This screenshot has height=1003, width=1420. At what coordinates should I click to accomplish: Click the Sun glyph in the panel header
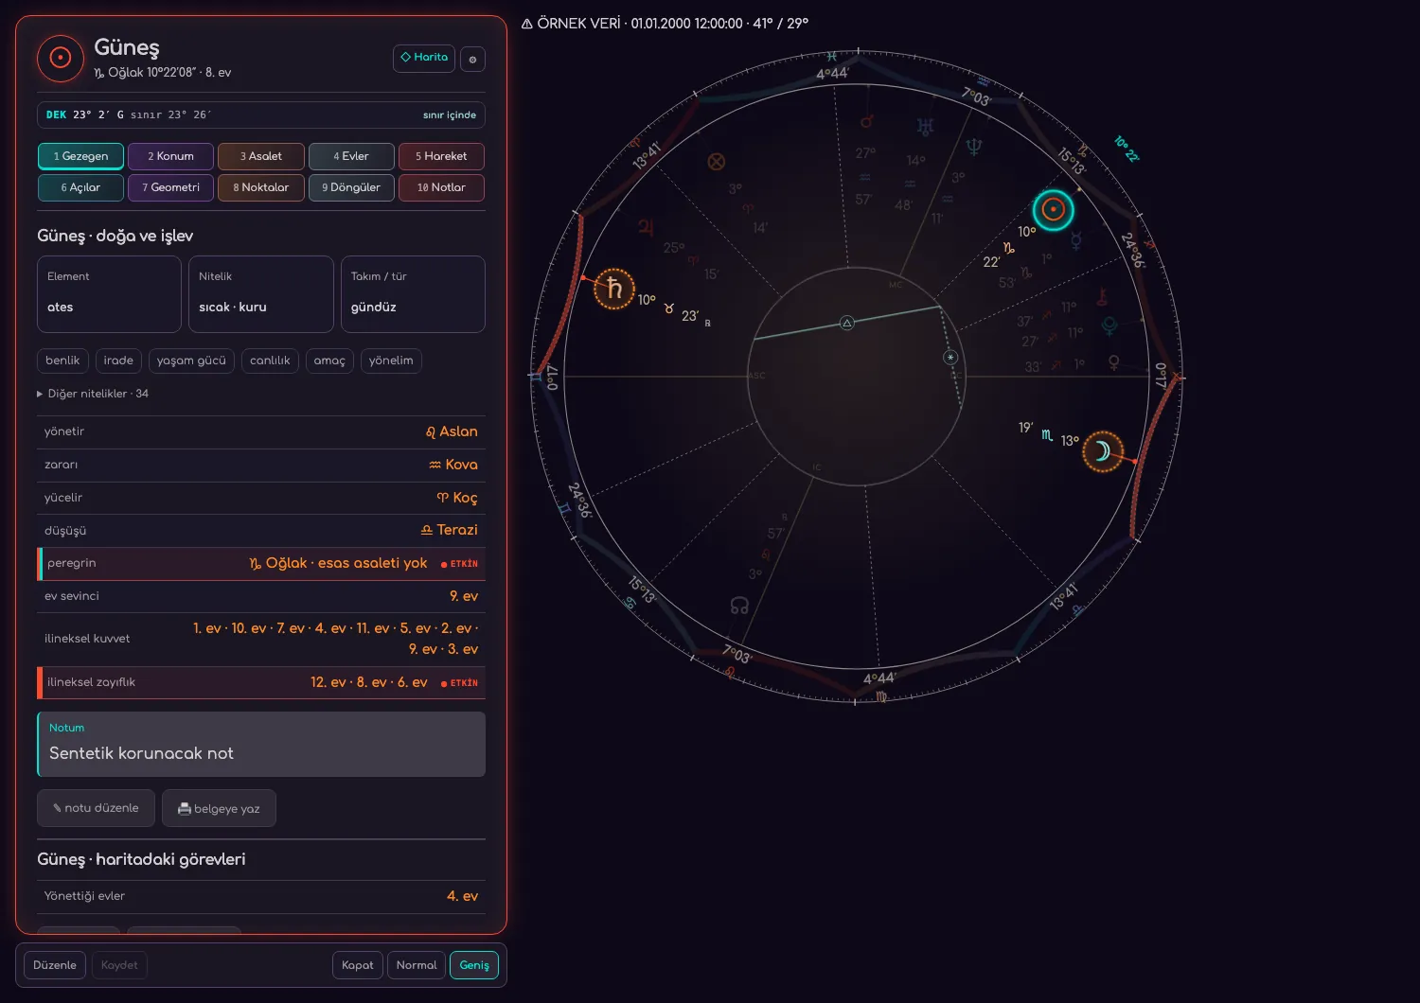61,59
